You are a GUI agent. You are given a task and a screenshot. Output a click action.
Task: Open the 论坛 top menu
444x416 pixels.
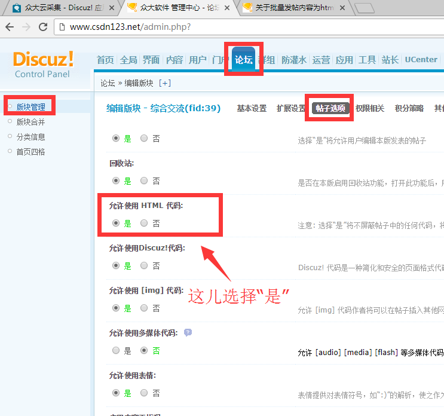point(244,59)
